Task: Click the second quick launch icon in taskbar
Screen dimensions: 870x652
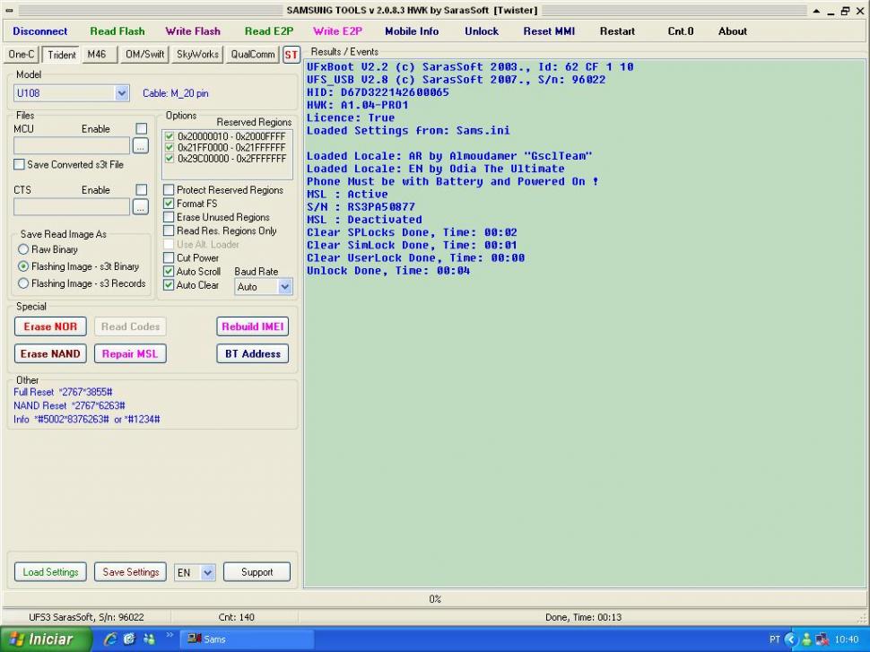Action: point(129,639)
